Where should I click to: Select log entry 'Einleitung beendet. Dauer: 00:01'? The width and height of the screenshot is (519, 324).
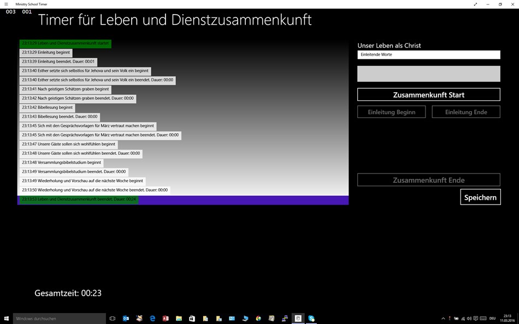[58, 62]
